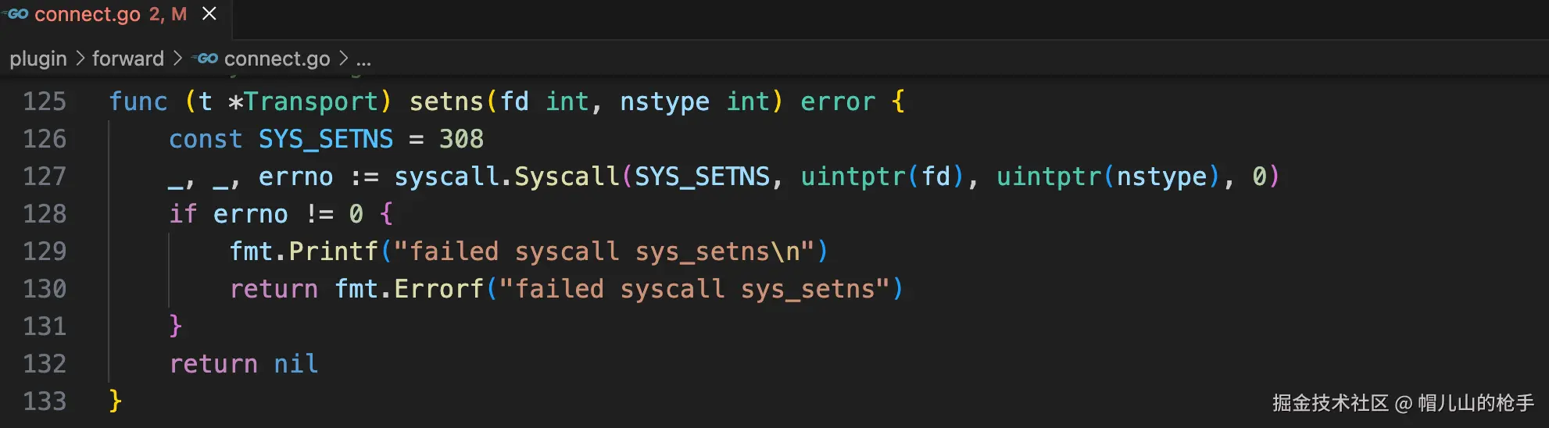
Task: Click the Transport receiver type
Action: point(311,102)
